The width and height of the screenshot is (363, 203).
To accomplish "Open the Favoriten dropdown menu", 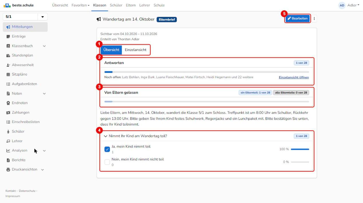I will click(x=80, y=5).
